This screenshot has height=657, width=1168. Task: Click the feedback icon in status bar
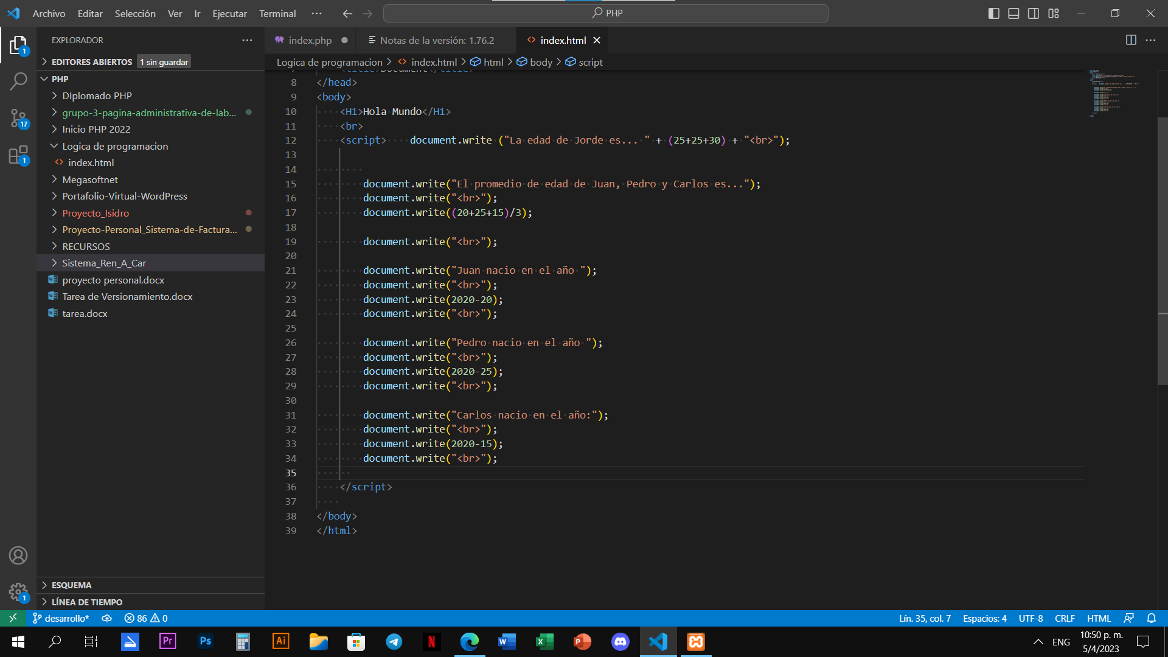(x=1129, y=618)
